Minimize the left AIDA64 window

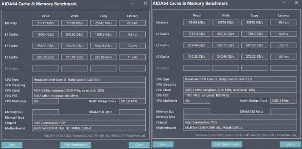coord(132,3)
